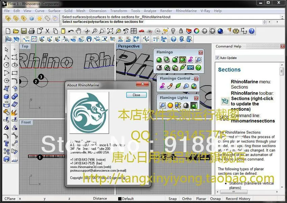
Task: Select the checkered render icon in Flamingo panel
Action: [167, 68]
